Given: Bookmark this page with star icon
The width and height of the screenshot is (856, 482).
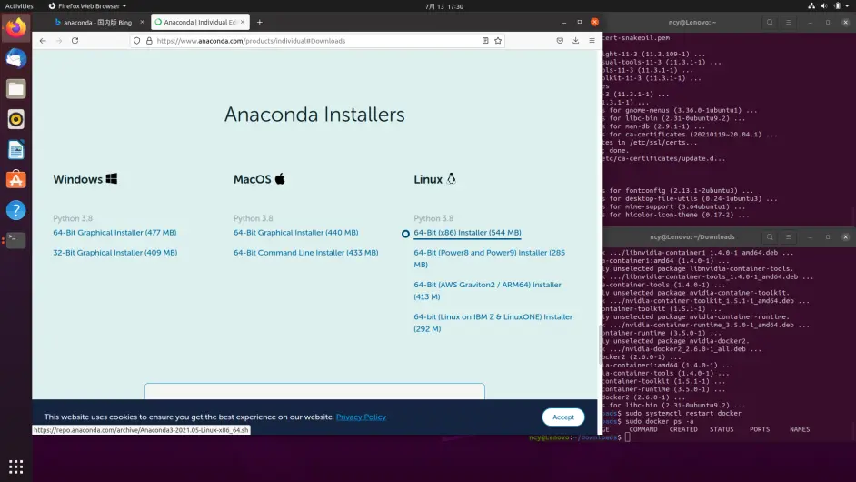Looking at the screenshot, I should (498, 40).
